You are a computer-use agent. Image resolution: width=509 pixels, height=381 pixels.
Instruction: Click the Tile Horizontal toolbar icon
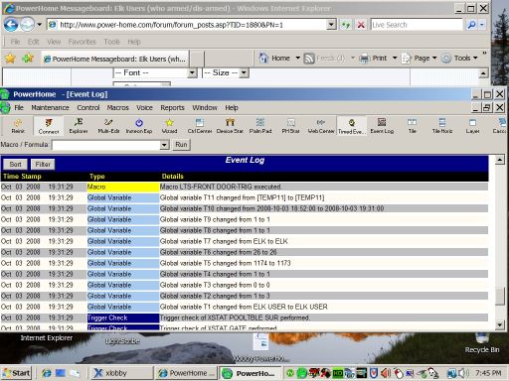pyautogui.click(x=442, y=126)
